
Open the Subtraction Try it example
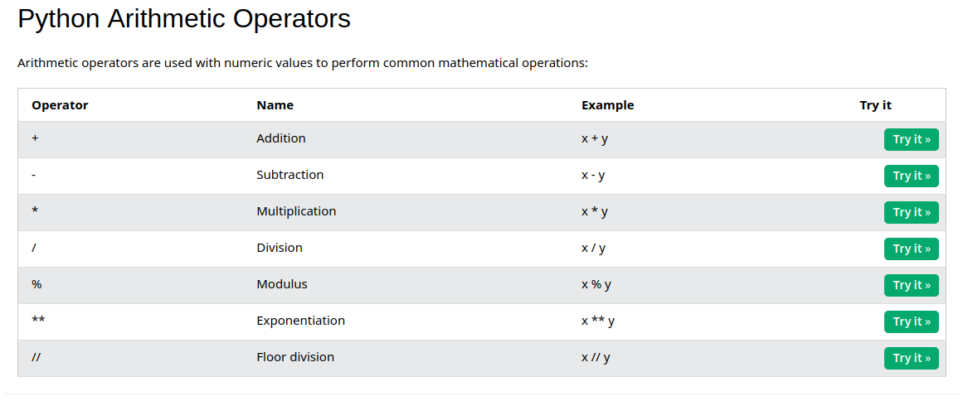pyautogui.click(x=911, y=176)
